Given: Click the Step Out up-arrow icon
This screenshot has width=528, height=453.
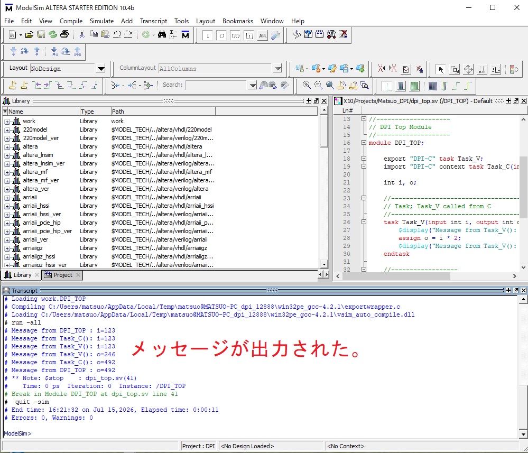Looking at the screenshot, I should 36,51.
